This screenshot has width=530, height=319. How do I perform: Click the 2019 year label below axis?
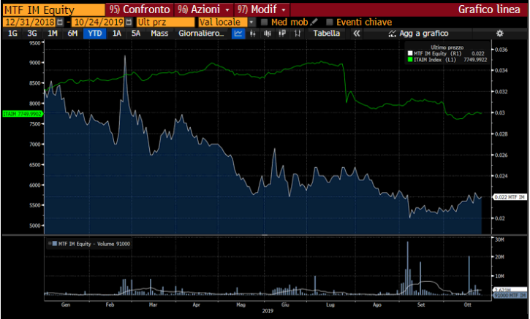click(x=268, y=310)
